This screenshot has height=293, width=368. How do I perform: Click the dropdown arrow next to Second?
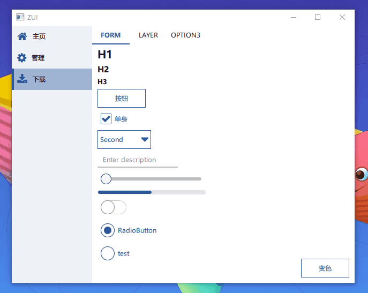tap(145, 139)
